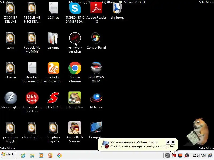
Task: Click the leftmost system tray icon
Action: click(x=167, y=155)
